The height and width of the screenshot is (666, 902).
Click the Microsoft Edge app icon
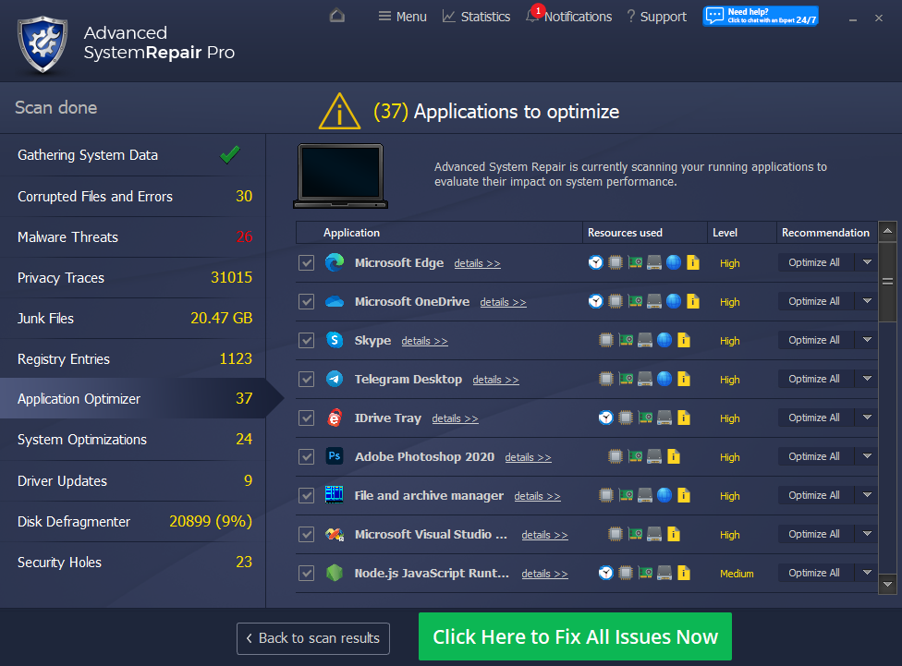334,262
